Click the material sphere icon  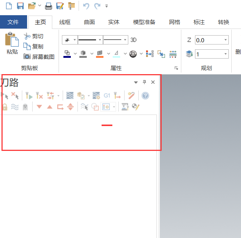click(133, 54)
